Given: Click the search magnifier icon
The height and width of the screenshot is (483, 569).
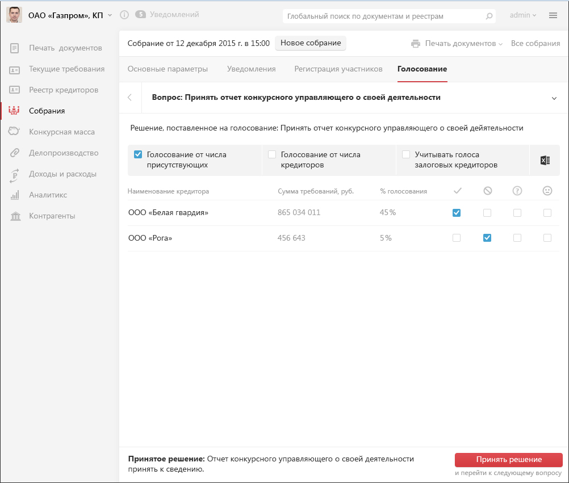Looking at the screenshot, I should tap(489, 16).
